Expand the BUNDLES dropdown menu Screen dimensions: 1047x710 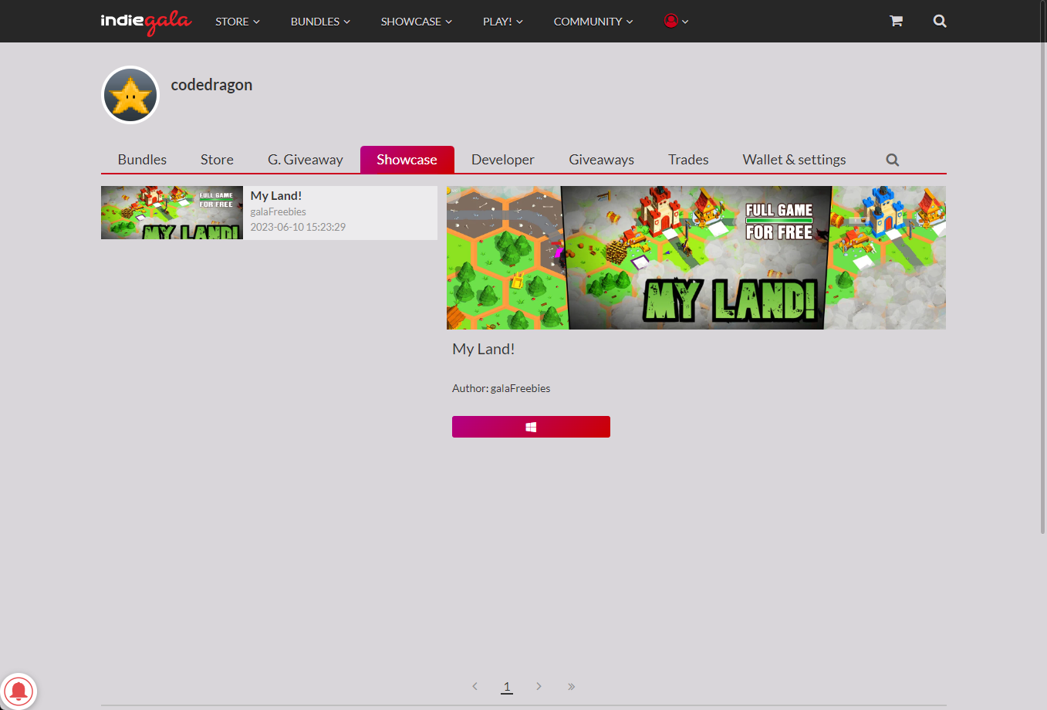coord(320,22)
